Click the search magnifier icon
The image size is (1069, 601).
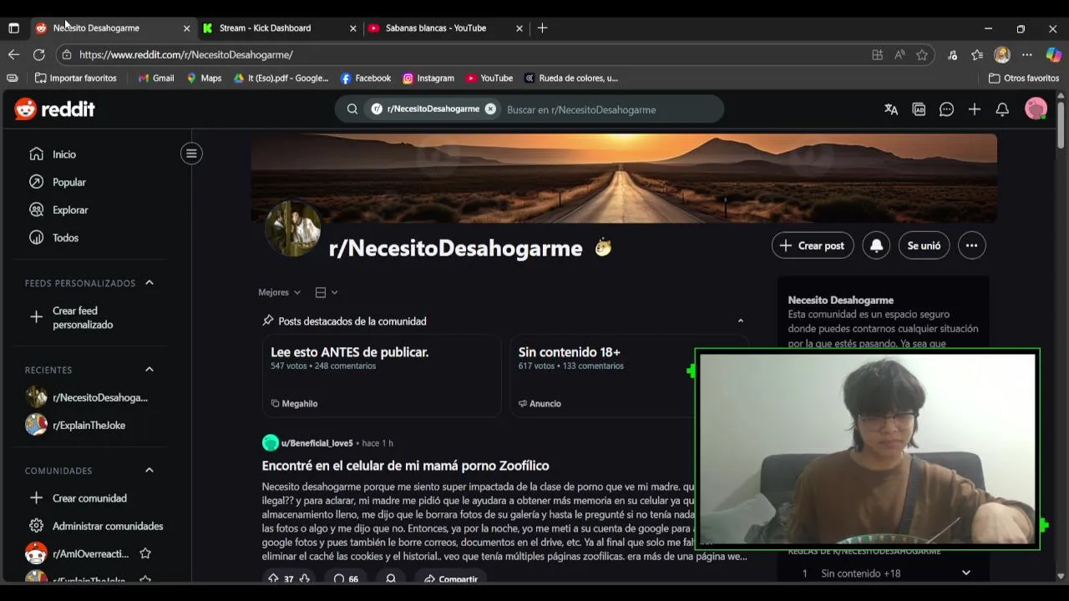(x=352, y=109)
